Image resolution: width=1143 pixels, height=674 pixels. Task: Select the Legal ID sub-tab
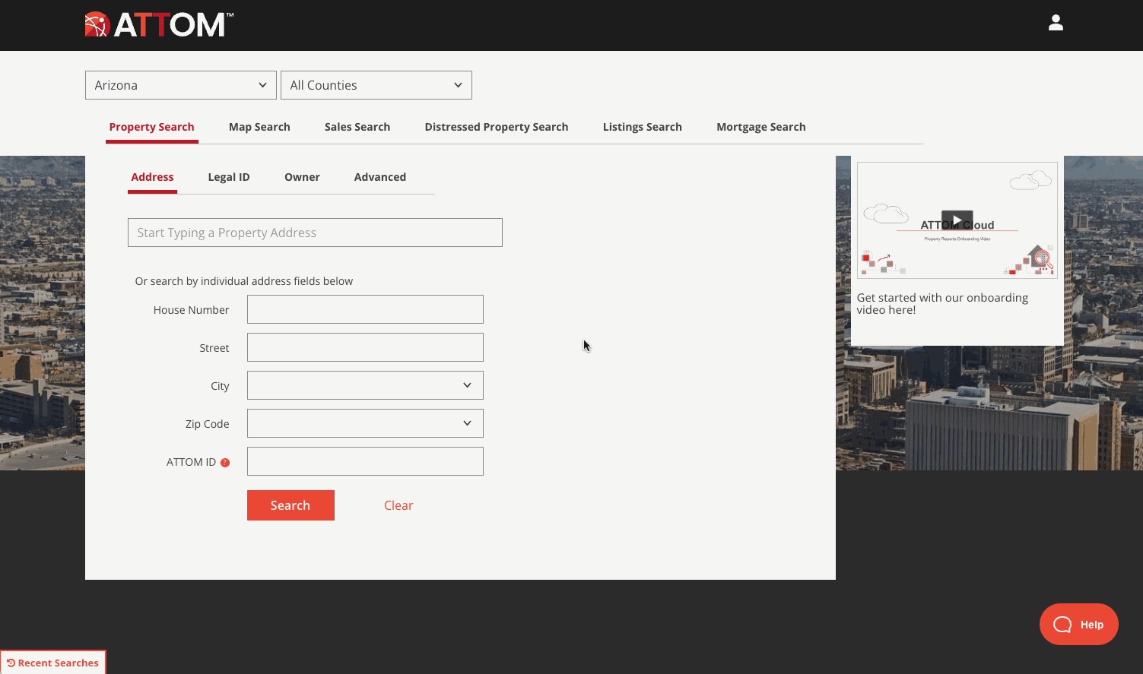coord(229,177)
